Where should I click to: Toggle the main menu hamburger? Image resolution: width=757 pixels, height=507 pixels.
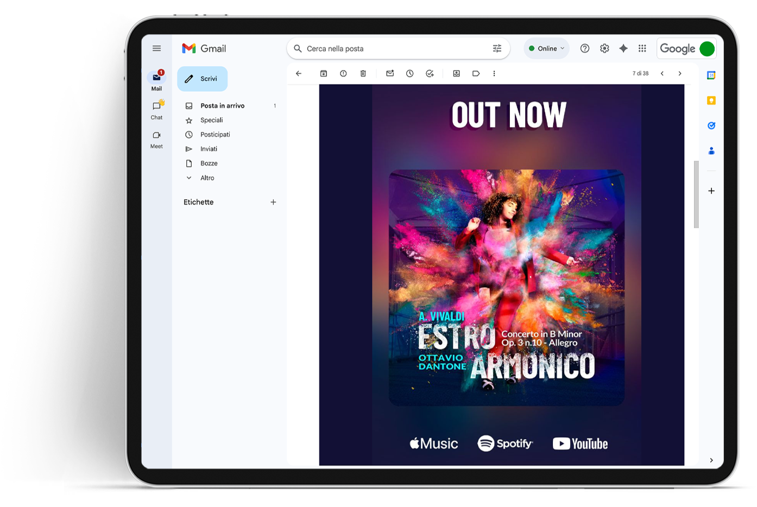157,48
